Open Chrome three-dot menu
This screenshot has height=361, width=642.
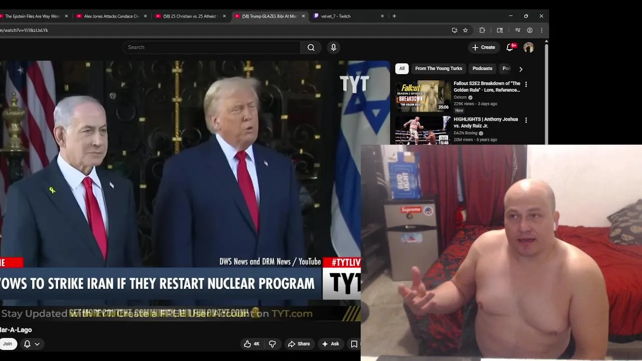coord(542,30)
